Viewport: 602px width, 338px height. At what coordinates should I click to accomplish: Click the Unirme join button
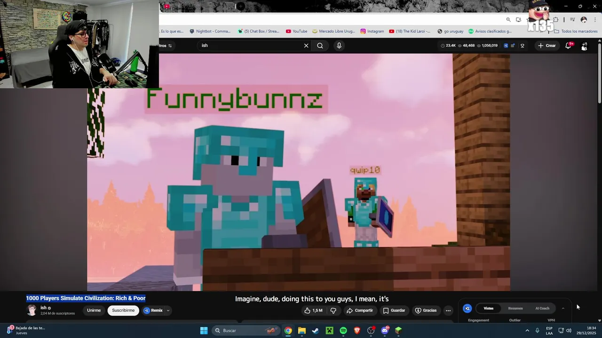click(94, 310)
